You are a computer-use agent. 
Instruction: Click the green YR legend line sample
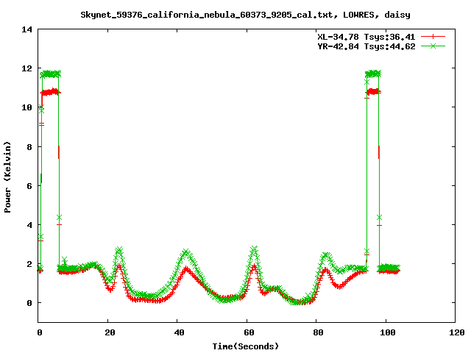coord(433,46)
